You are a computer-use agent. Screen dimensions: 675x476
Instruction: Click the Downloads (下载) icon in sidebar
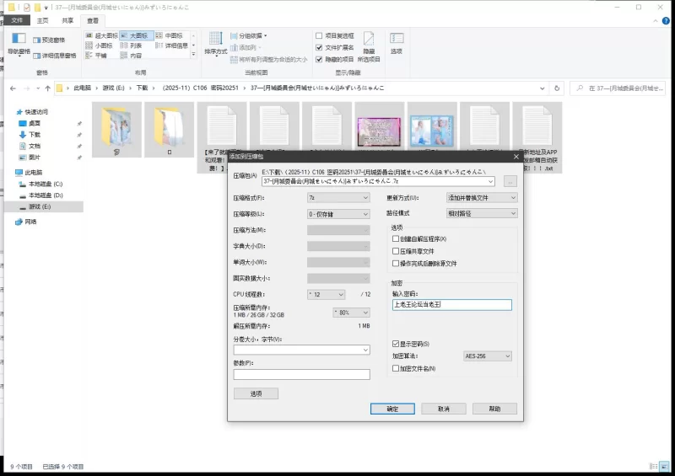[x=22, y=134]
